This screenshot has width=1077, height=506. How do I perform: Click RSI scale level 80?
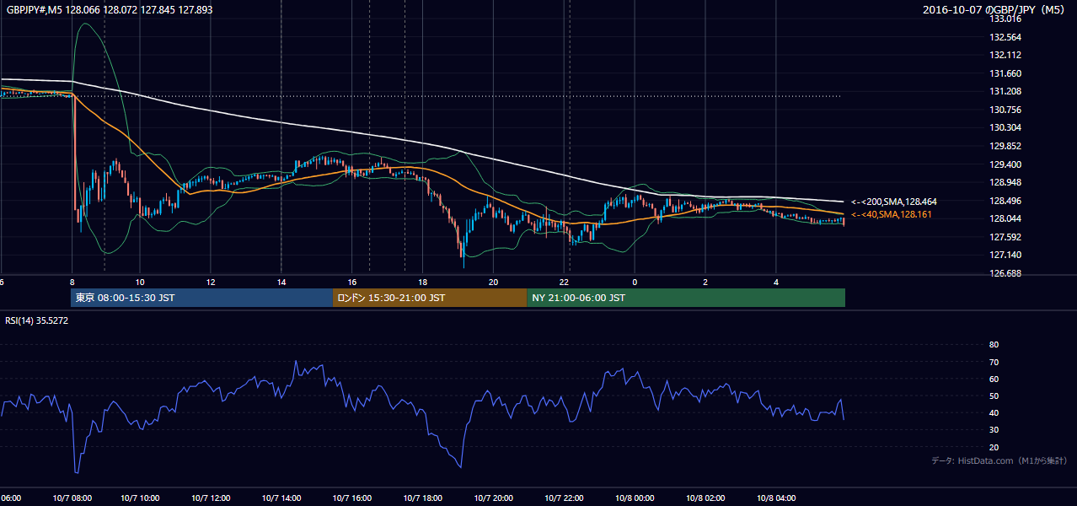[994, 345]
